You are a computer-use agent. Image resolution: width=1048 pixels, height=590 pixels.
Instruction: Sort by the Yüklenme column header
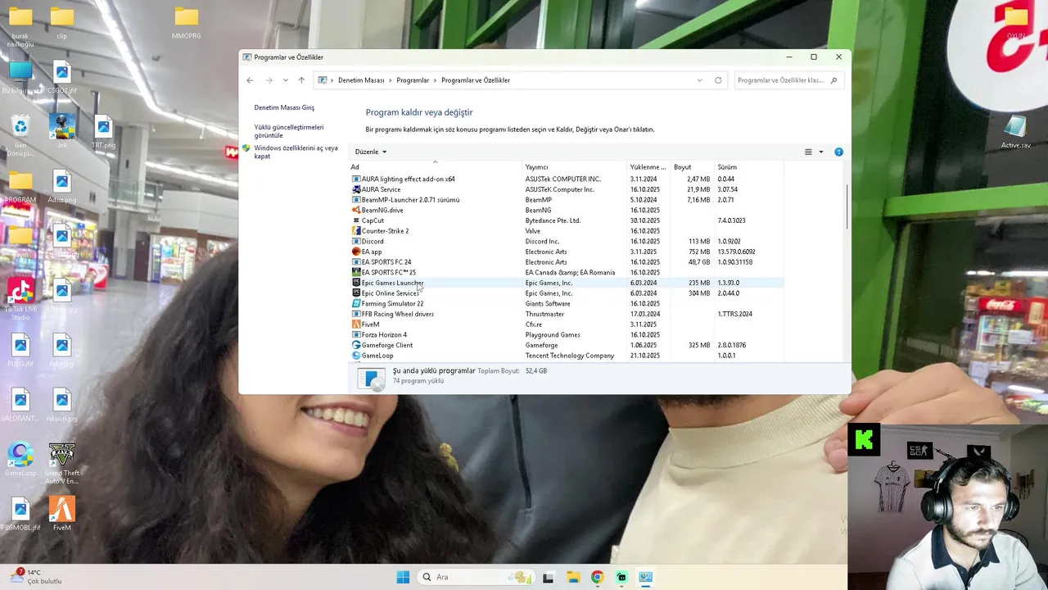coord(648,167)
